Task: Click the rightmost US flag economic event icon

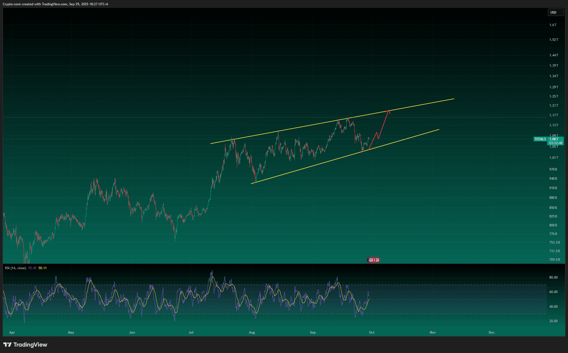Action: point(377,260)
